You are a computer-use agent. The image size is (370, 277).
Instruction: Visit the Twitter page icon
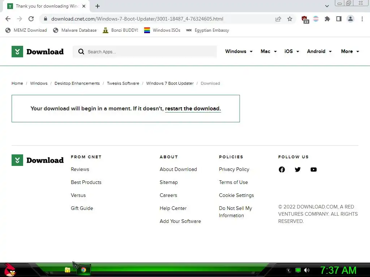point(298,170)
